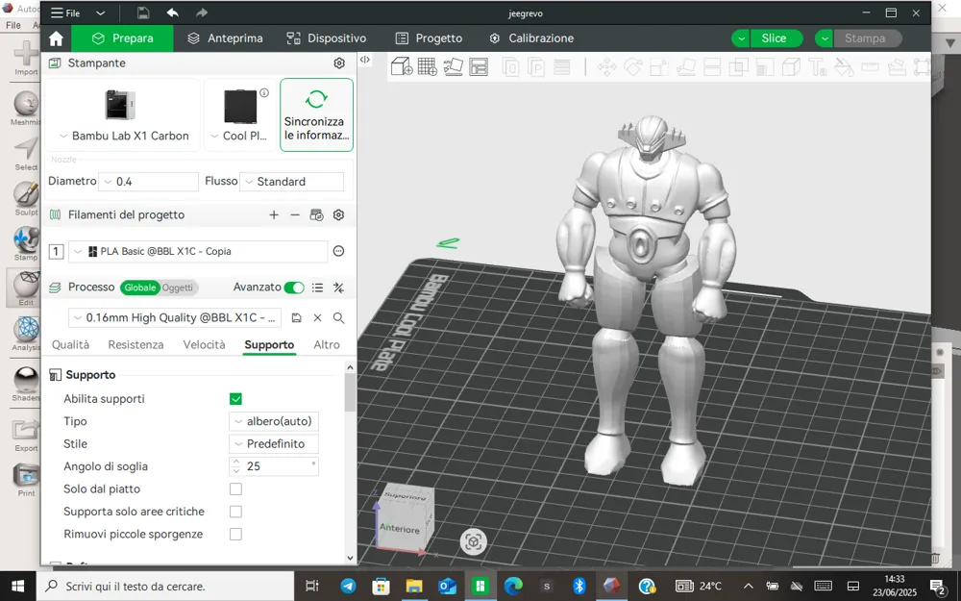This screenshot has height=601, width=961.
Task: Open the Progetto tab
Action: 429,38
